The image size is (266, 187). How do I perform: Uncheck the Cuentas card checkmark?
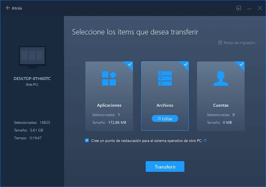click(242, 64)
